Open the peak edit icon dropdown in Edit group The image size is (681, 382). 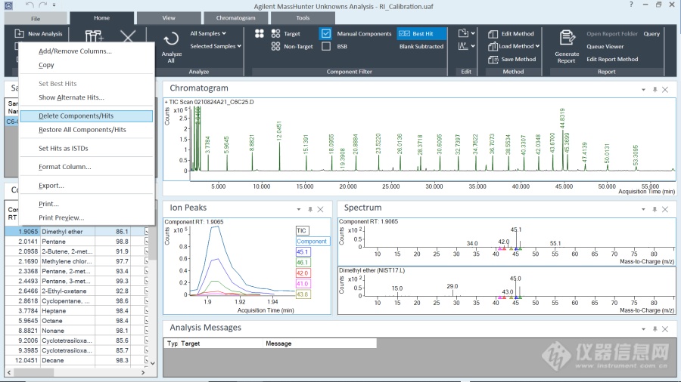473,46
